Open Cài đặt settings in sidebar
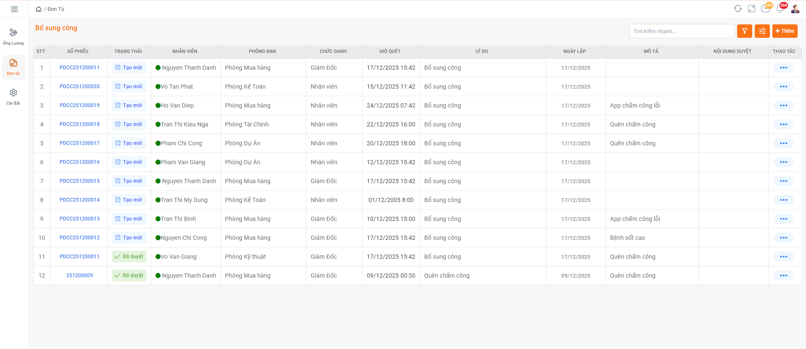The width and height of the screenshot is (806, 349). pyautogui.click(x=13, y=97)
